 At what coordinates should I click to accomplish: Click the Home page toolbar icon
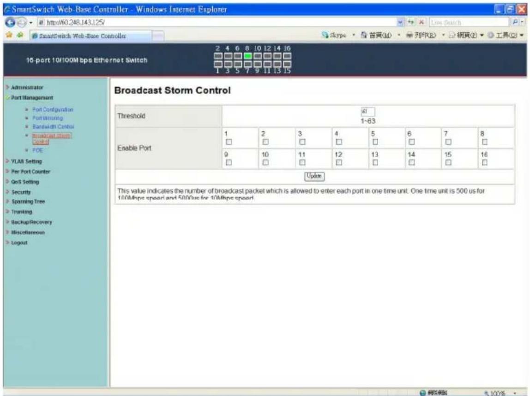364,35
